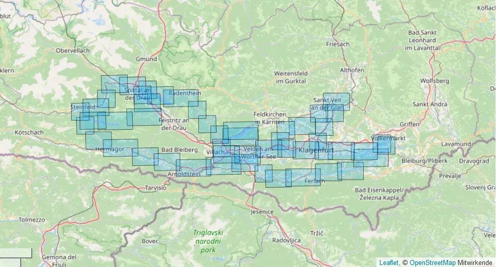Image resolution: width=496 pixels, height=267 pixels.
Task: Click the tile covering Radenthein
Action: (181, 98)
